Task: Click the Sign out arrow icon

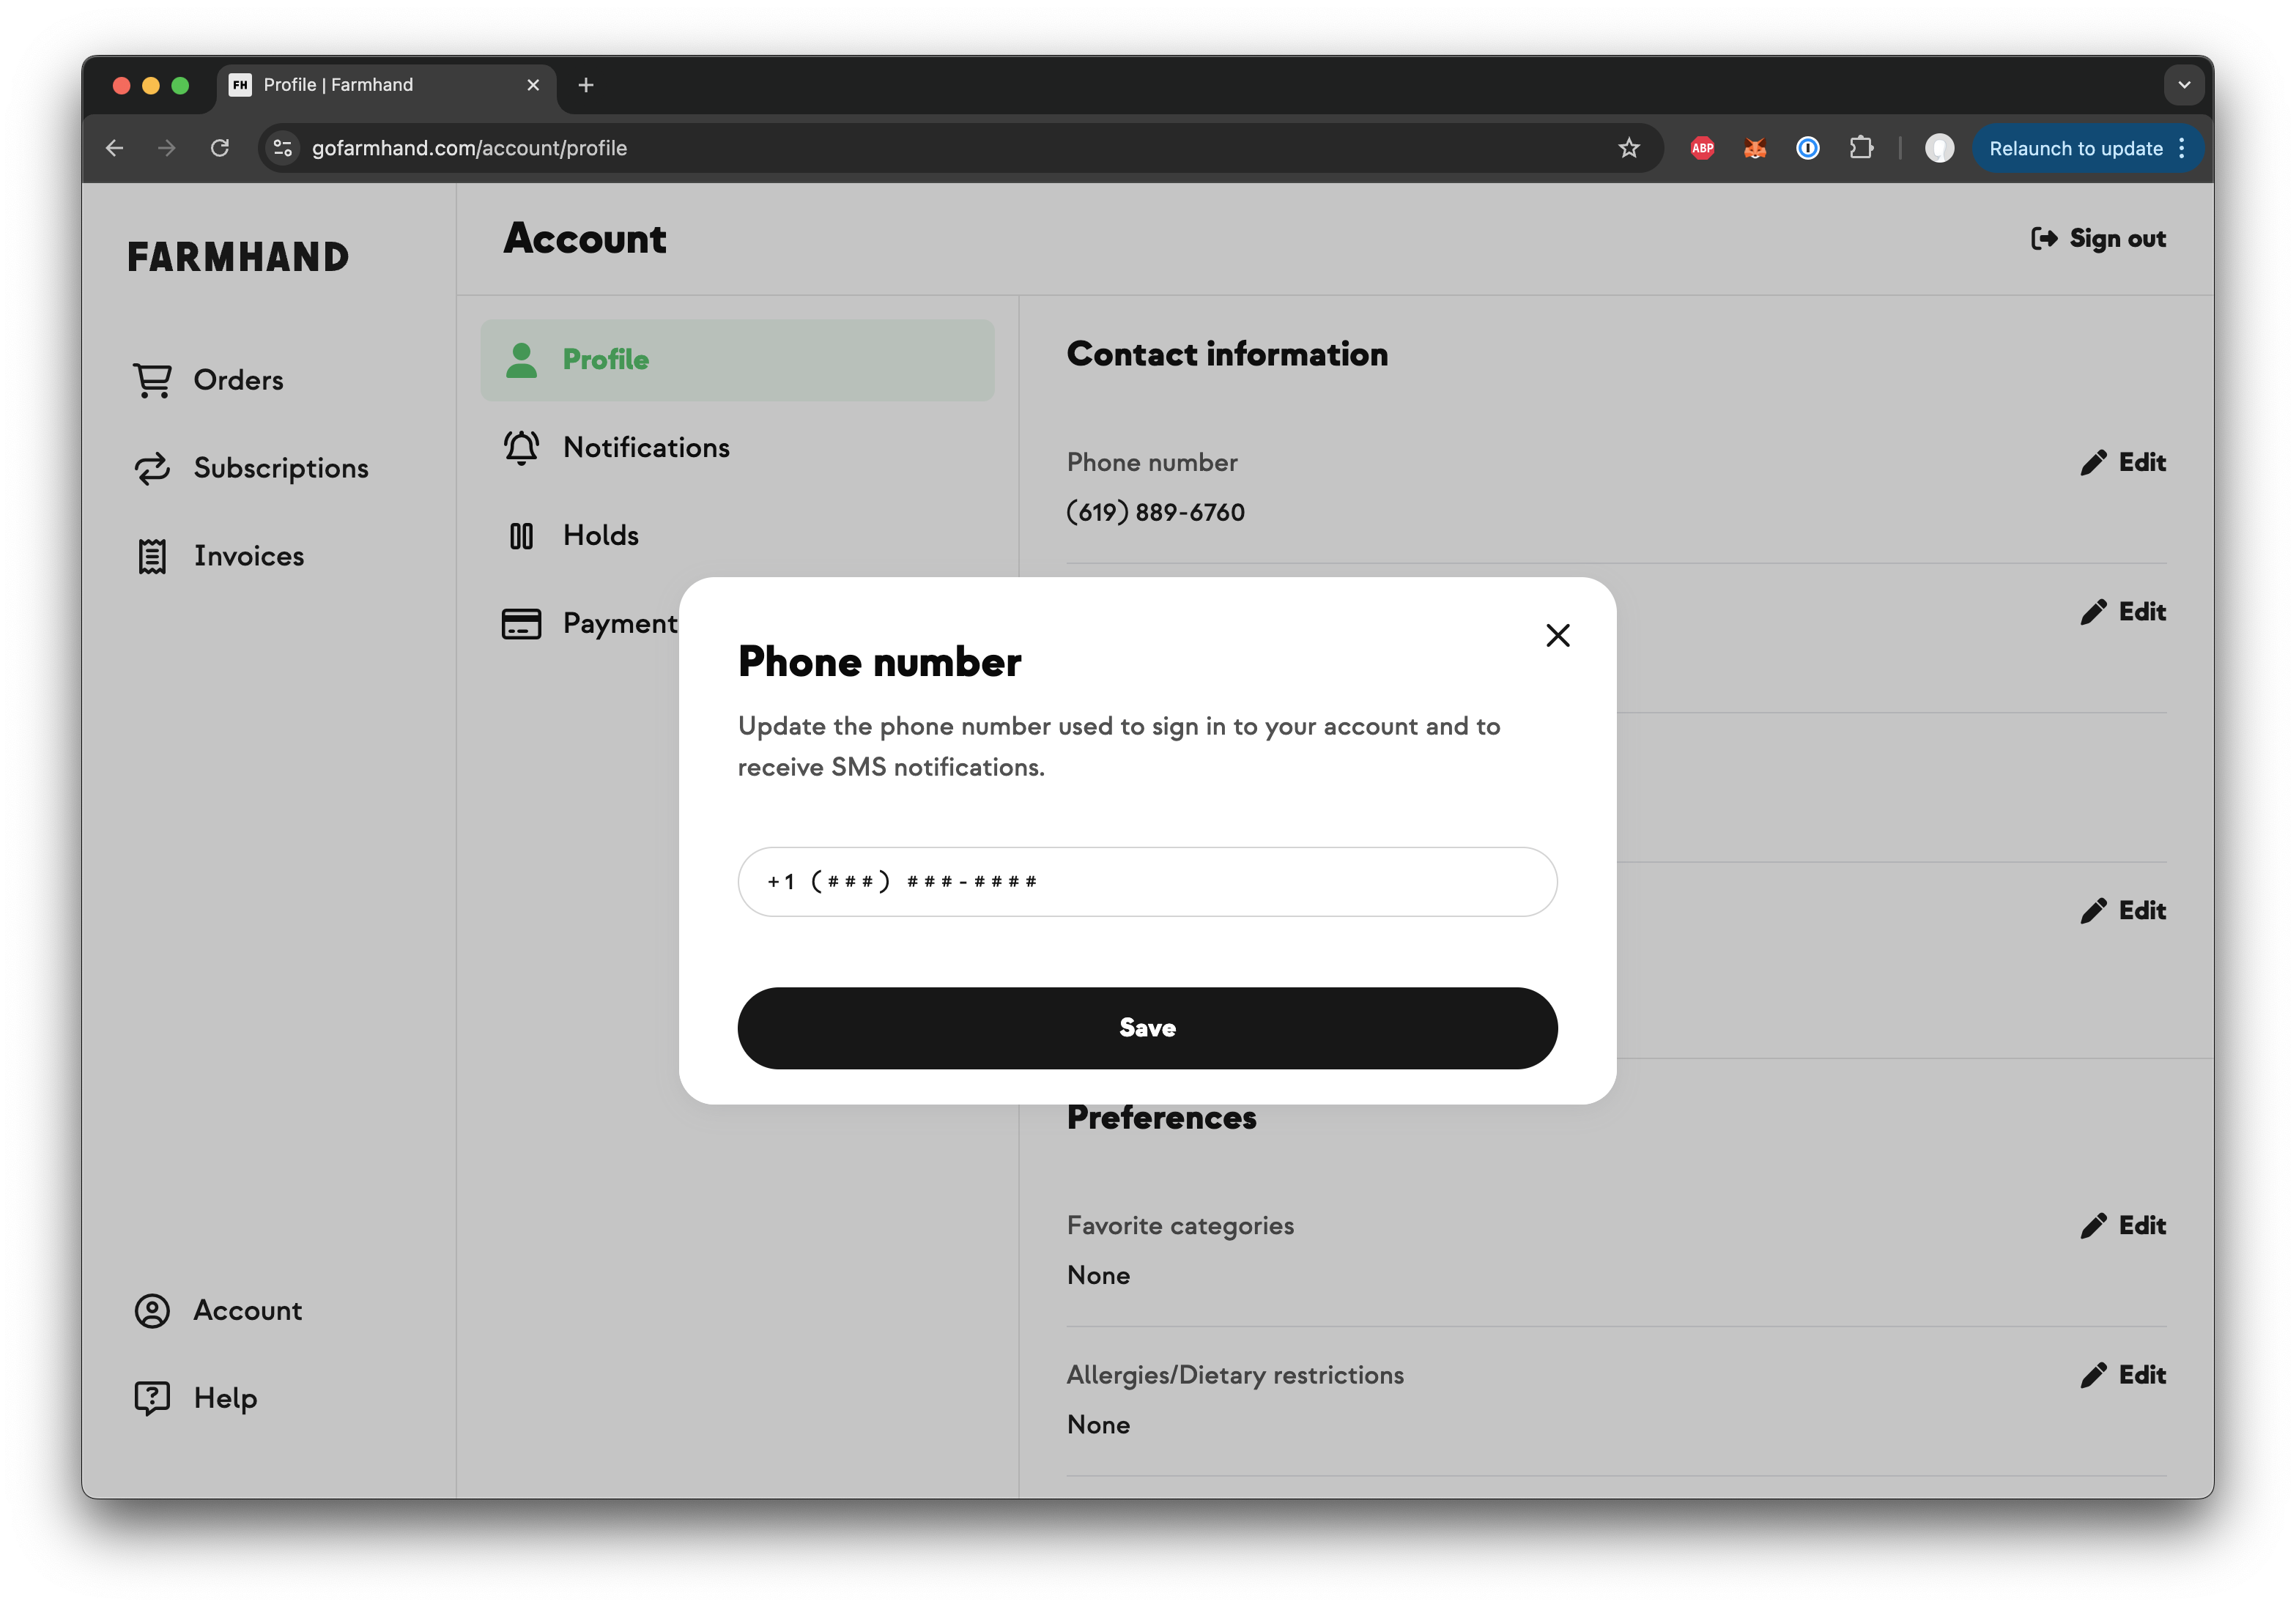Action: (2044, 238)
